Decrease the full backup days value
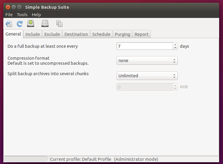This screenshot has height=164, width=223. tap(175, 48)
